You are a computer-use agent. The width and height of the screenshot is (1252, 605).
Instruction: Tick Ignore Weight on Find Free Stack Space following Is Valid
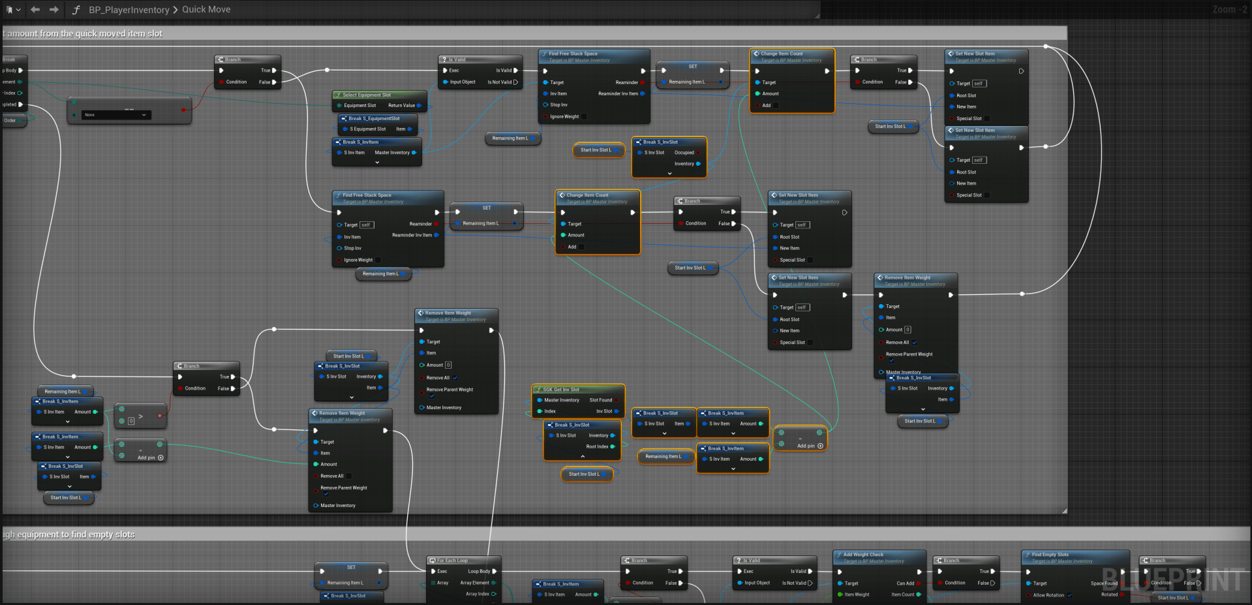583,117
